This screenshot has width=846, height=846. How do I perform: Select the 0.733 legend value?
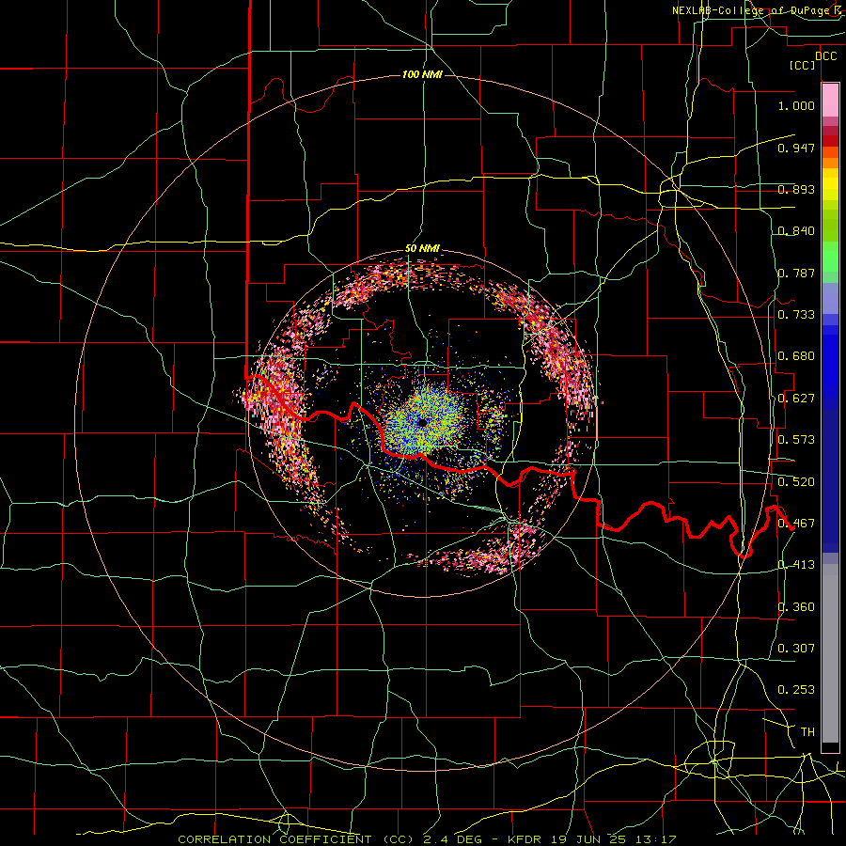coord(796,315)
